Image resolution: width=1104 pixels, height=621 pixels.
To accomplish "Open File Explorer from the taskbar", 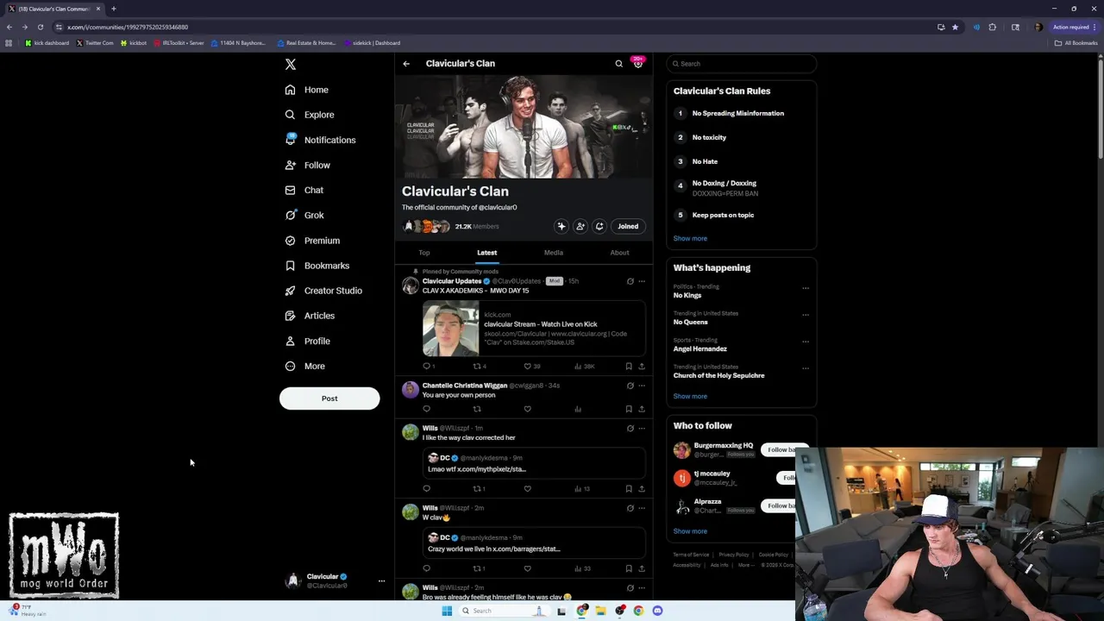I will tap(600, 611).
